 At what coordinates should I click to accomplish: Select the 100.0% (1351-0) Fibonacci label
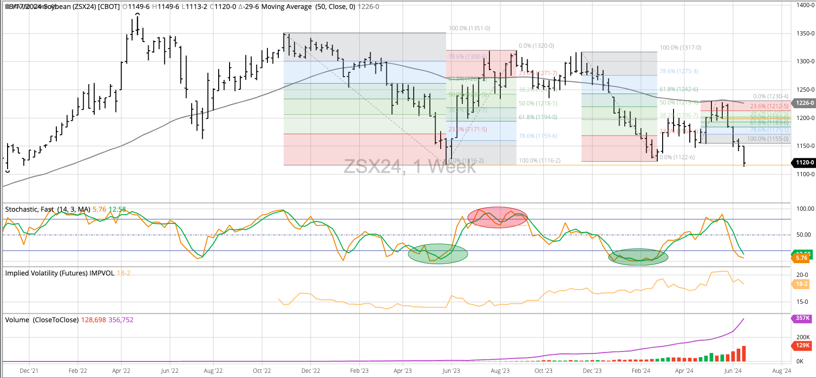469,28
